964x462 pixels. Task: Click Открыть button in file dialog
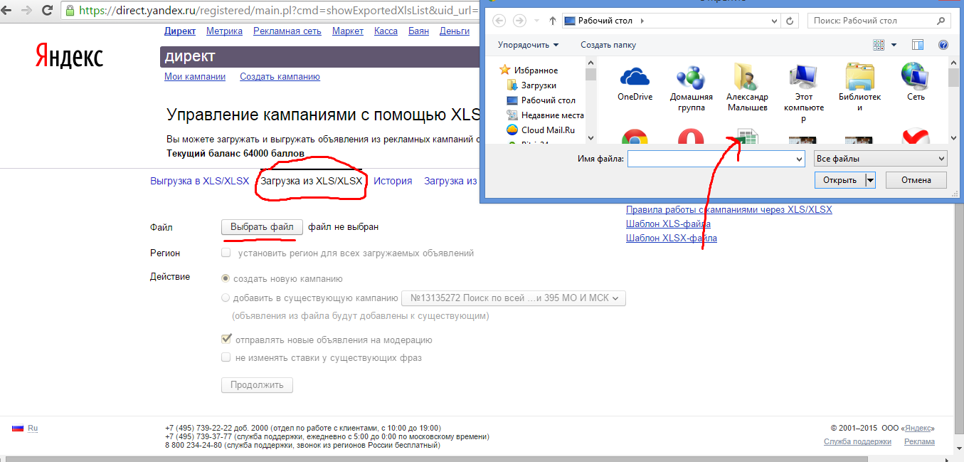pos(839,180)
